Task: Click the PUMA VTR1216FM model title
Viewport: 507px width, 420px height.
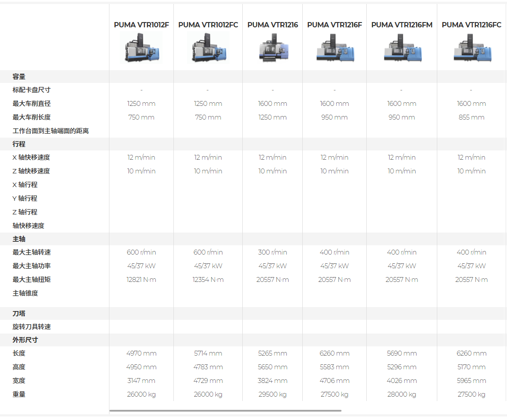Action: click(402, 25)
